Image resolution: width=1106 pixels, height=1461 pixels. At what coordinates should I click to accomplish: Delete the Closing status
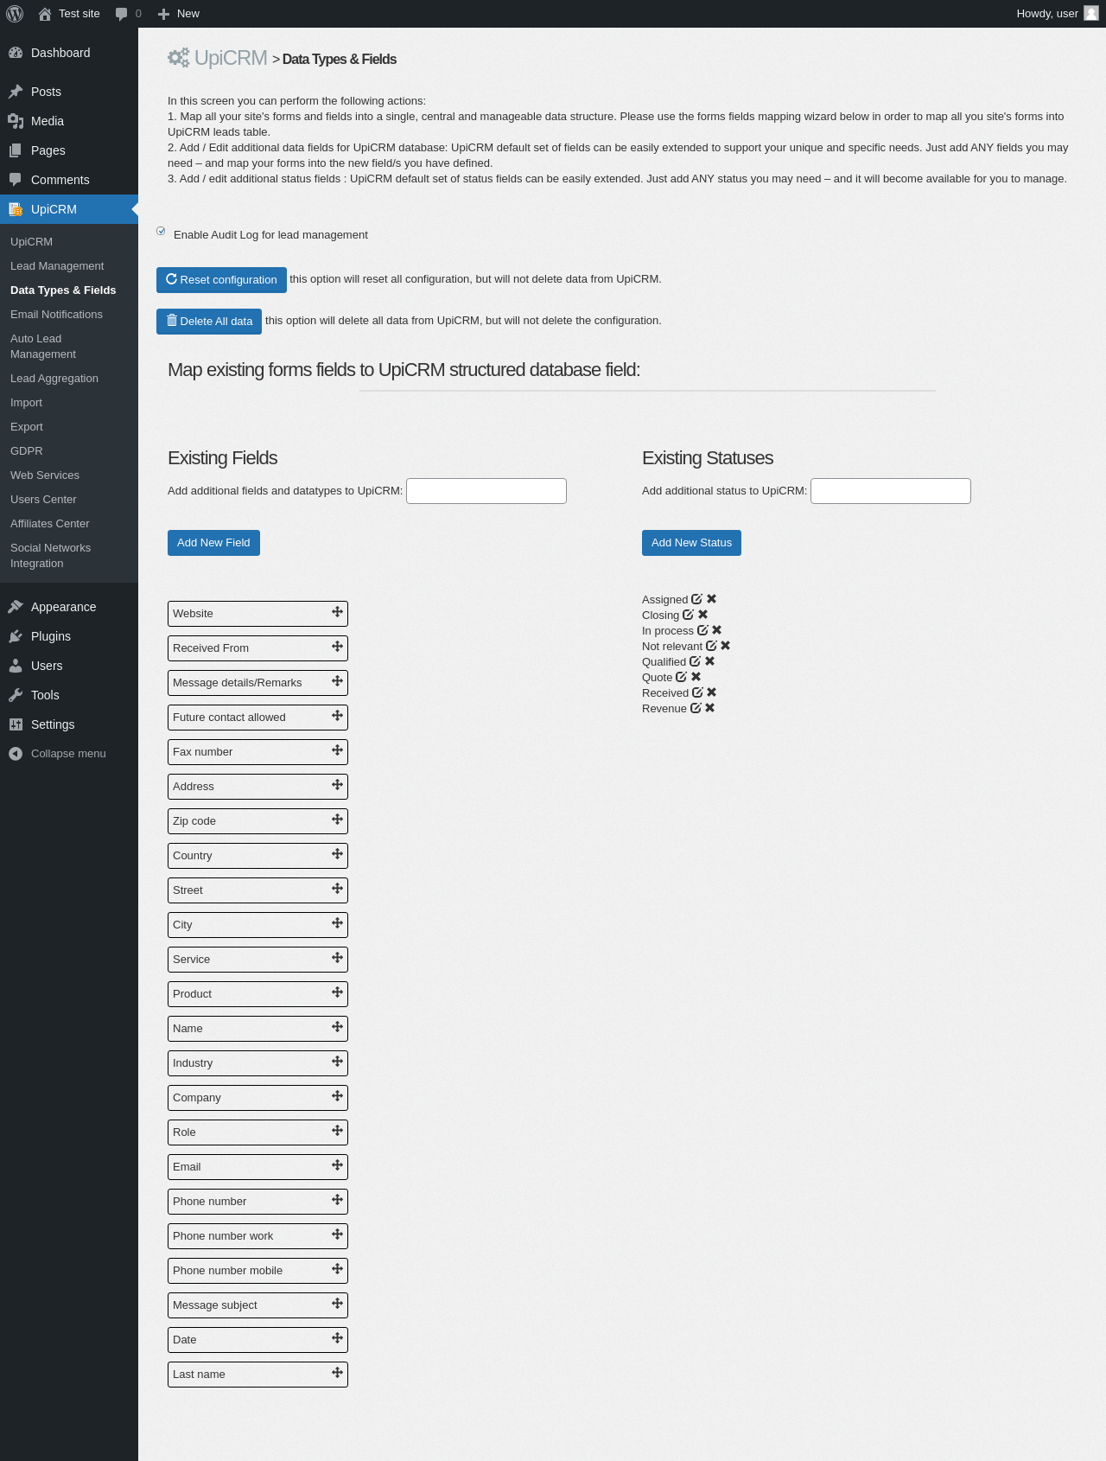[703, 615]
